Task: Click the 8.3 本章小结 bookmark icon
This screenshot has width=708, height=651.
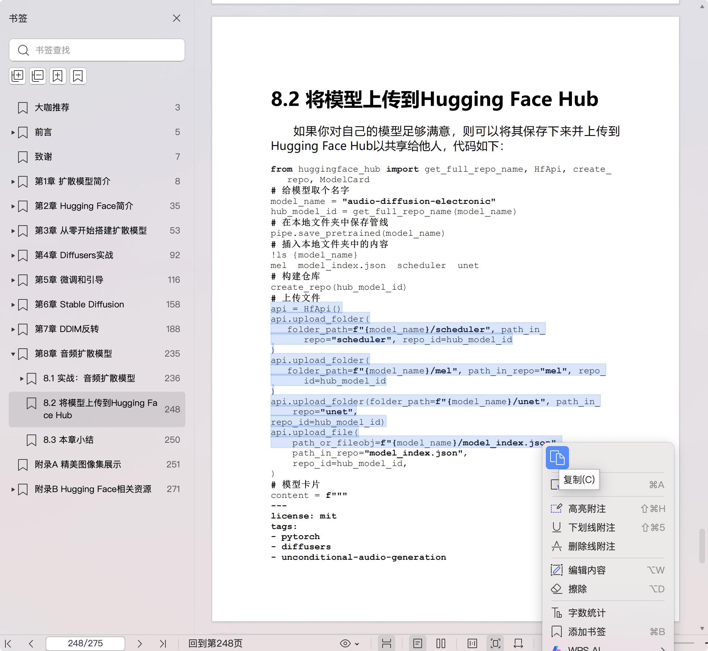Action: point(31,440)
